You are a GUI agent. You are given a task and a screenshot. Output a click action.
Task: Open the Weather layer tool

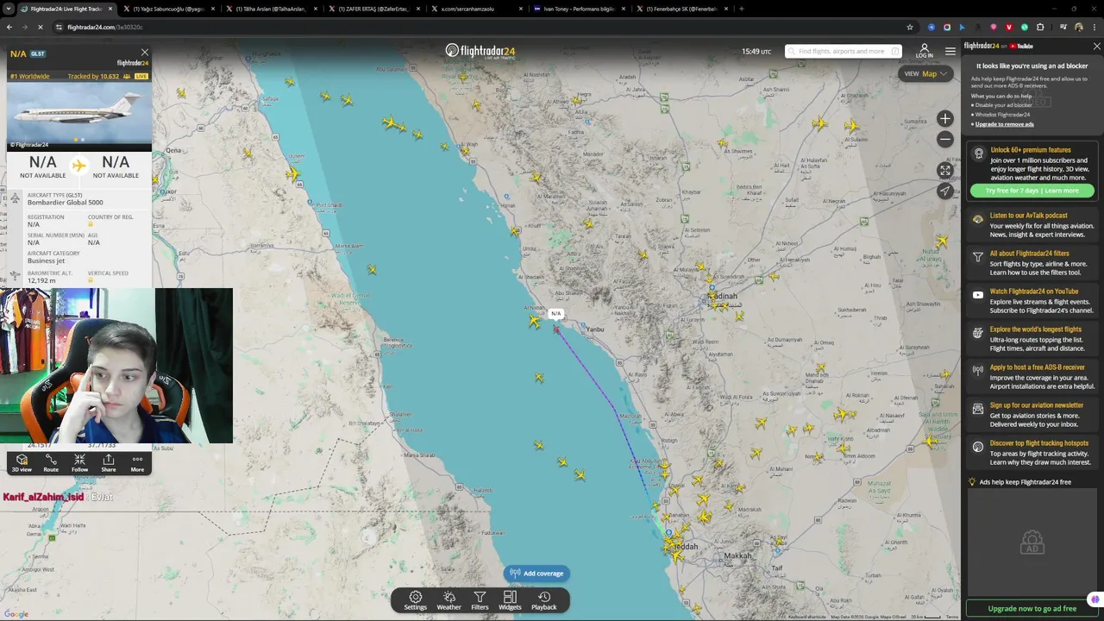[x=448, y=600]
